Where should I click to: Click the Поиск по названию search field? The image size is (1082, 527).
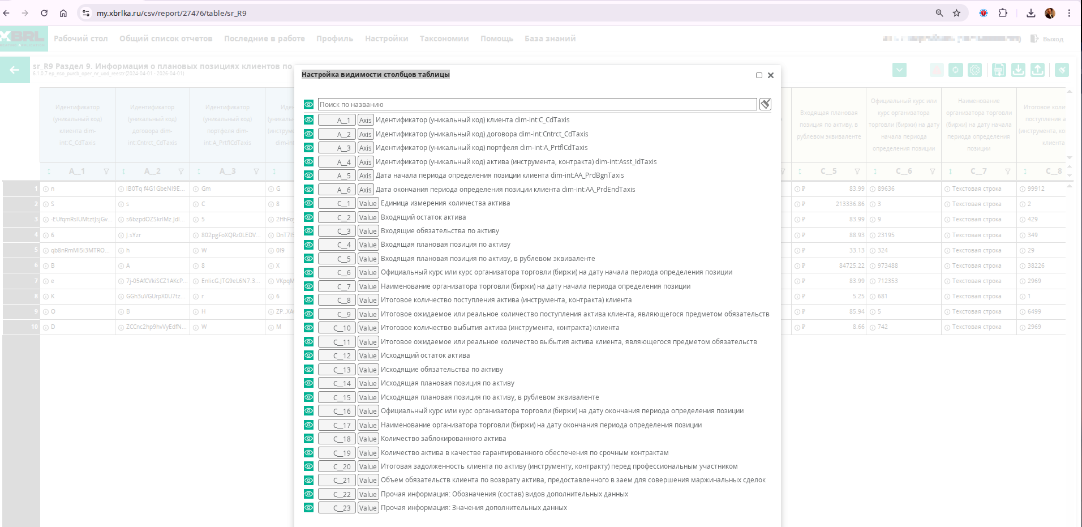[x=536, y=105]
